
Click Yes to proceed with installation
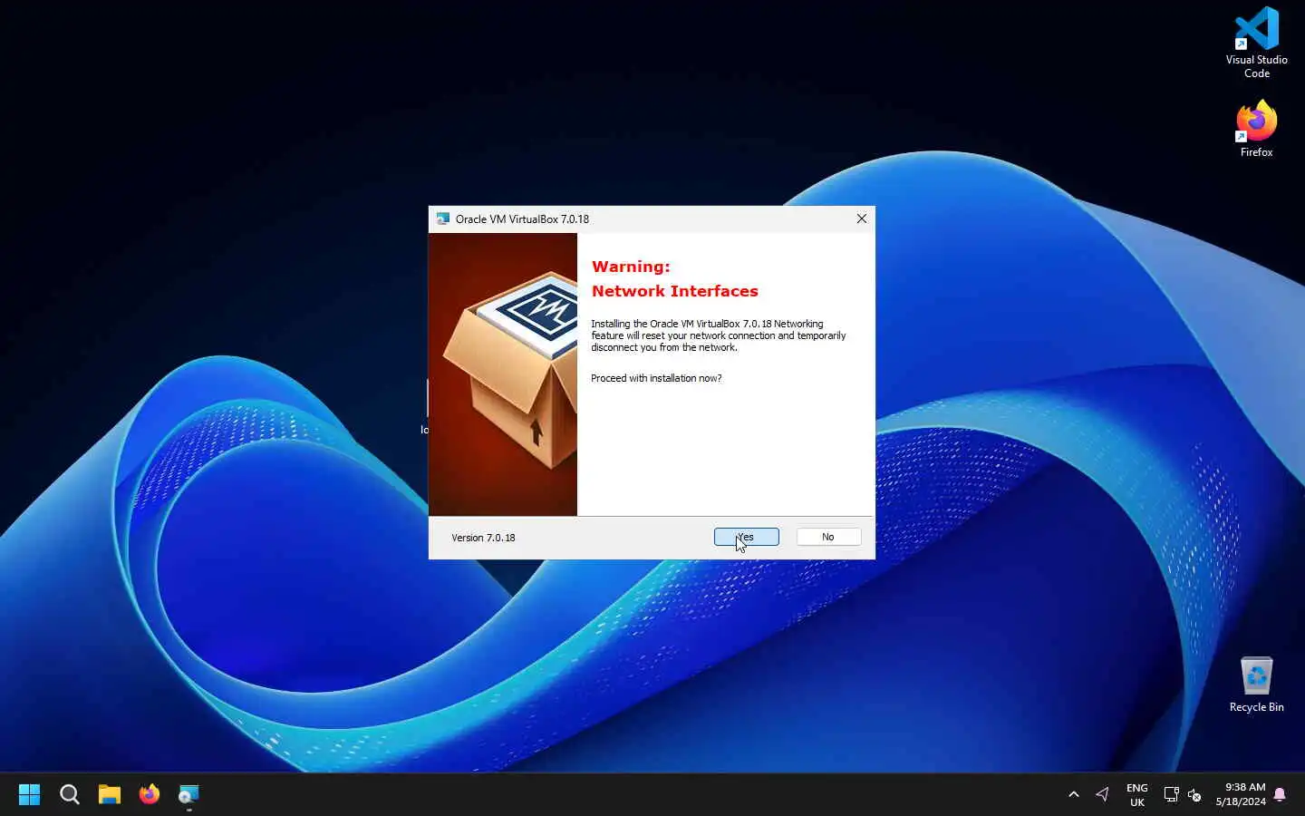point(746,537)
